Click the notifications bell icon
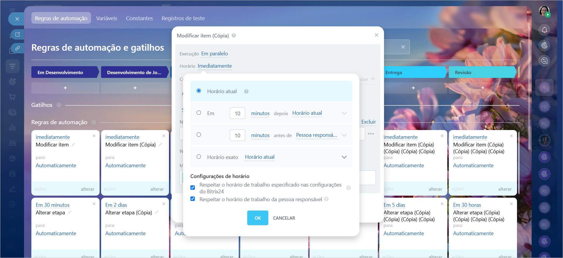The image size is (563, 258). [x=544, y=30]
